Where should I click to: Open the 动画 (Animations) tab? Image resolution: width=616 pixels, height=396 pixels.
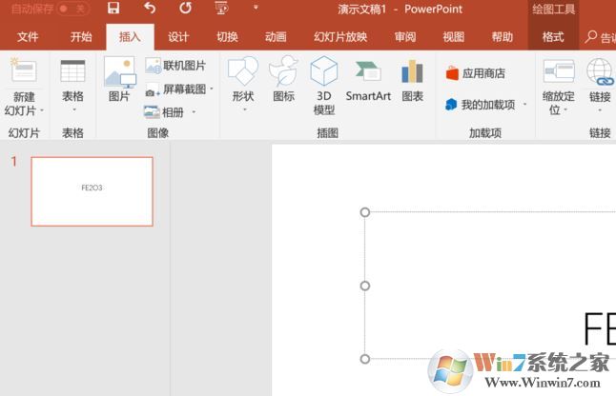[x=276, y=37]
